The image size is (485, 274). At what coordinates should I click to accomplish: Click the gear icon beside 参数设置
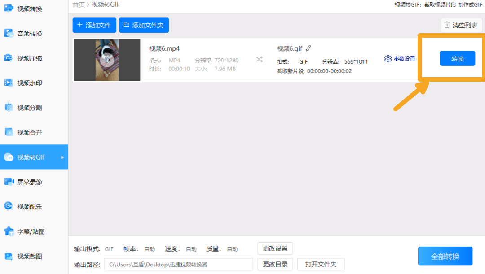click(x=388, y=59)
